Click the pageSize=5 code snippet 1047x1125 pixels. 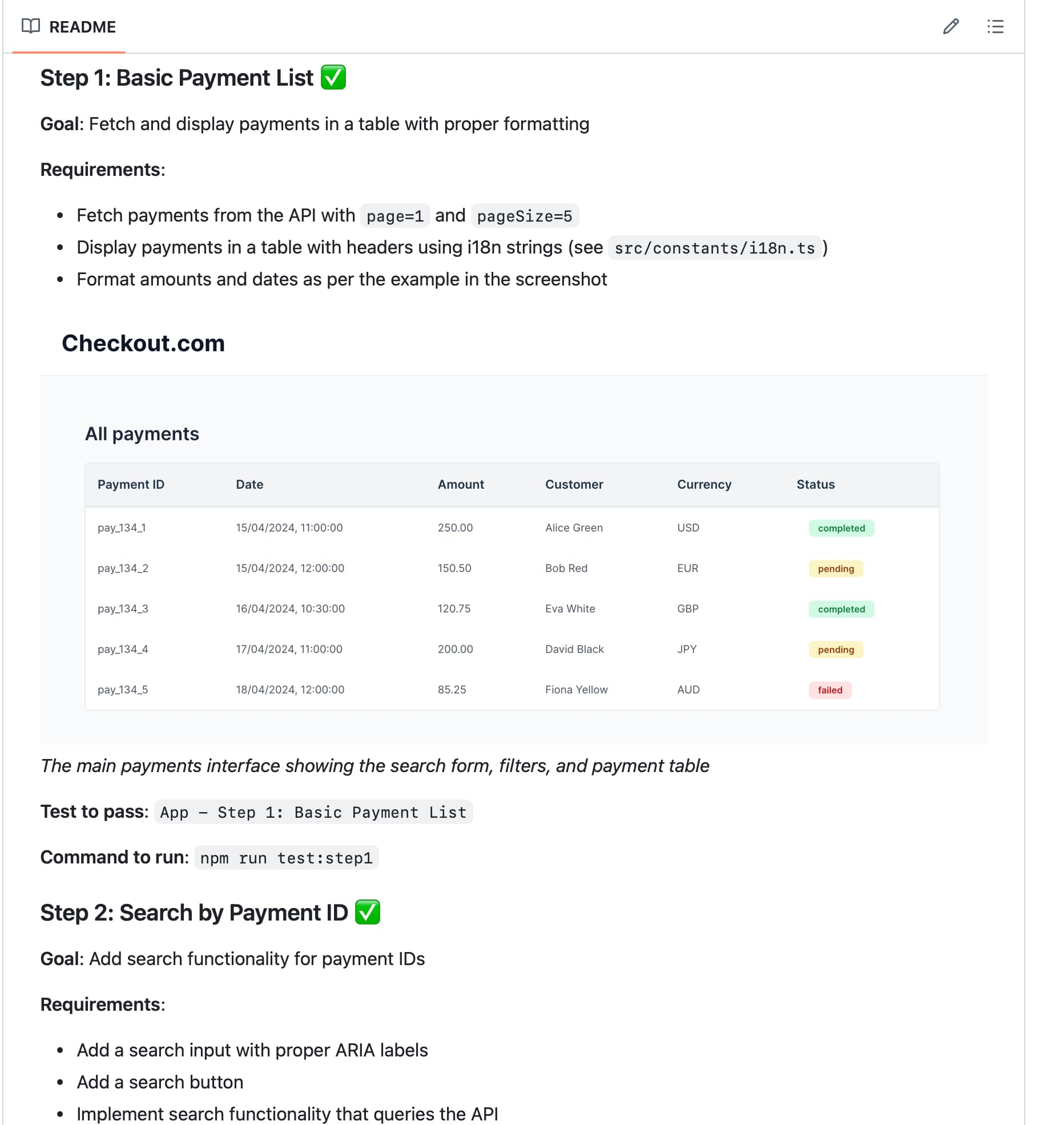pyautogui.click(x=524, y=216)
